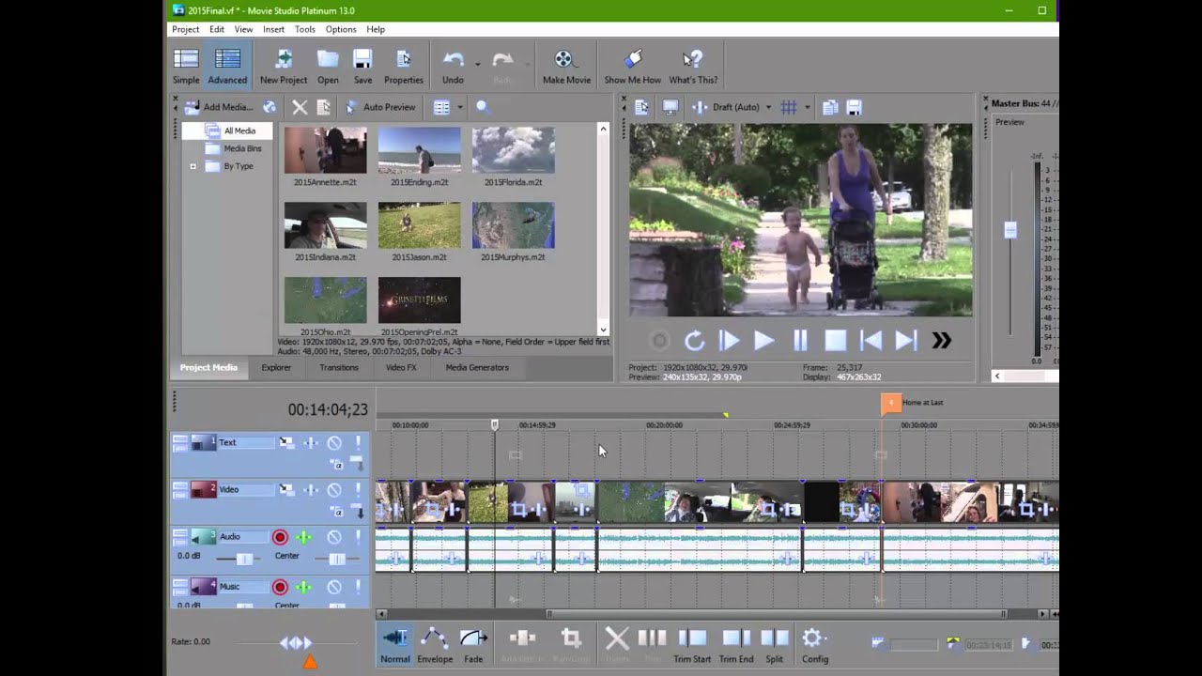Open the preview grid overlay dropdown arrow
The width and height of the screenshot is (1202, 676).
click(x=807, y=107)
